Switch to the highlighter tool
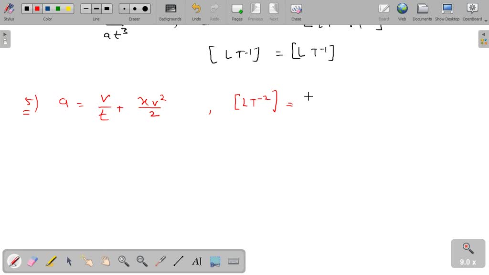 click(x=51, y=261)
